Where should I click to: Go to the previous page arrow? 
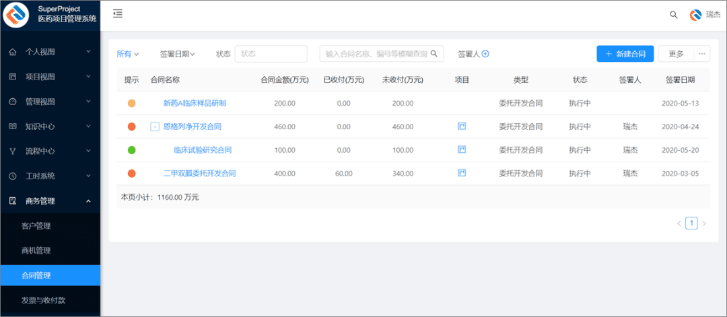point(679,224)
